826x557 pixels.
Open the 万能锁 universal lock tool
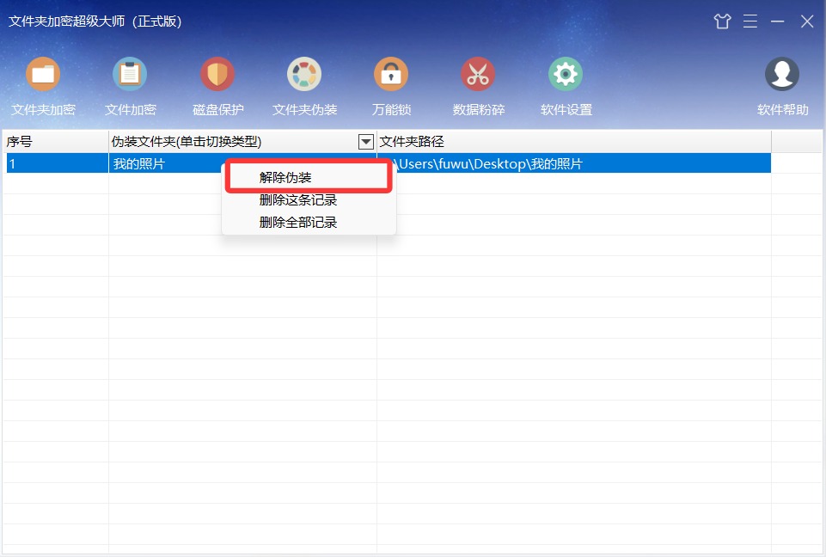(391, 86)
